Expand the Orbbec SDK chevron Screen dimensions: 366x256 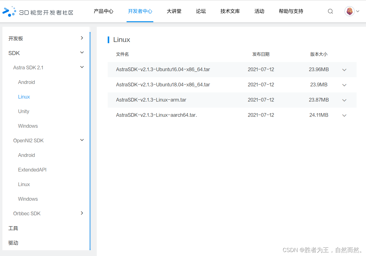click(x=82, y=213)
